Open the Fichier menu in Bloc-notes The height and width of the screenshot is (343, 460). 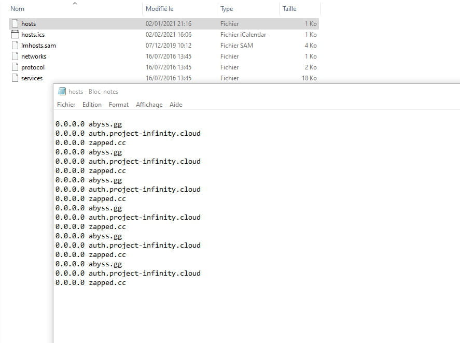coord(66,105)
